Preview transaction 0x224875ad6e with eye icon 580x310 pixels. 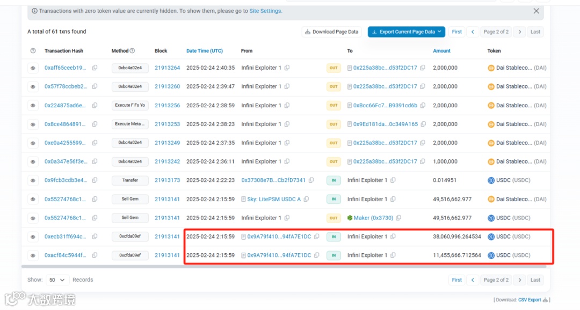pos(33,105)
